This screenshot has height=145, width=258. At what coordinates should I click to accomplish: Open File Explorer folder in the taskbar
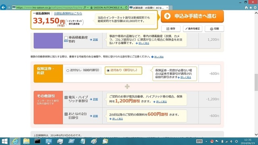pyautogui.click(x=26, y=141)
